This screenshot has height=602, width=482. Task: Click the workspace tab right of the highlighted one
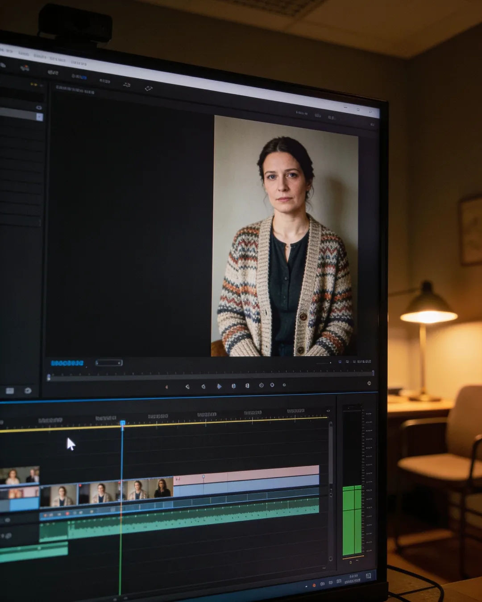(104, 81)
